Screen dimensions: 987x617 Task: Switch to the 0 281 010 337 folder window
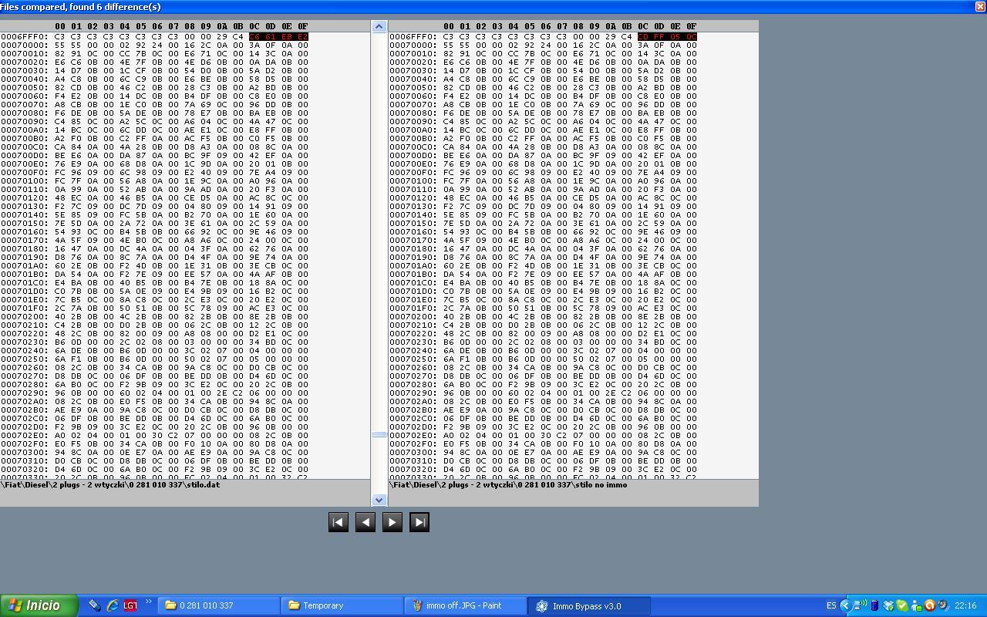tap(219, 605)
